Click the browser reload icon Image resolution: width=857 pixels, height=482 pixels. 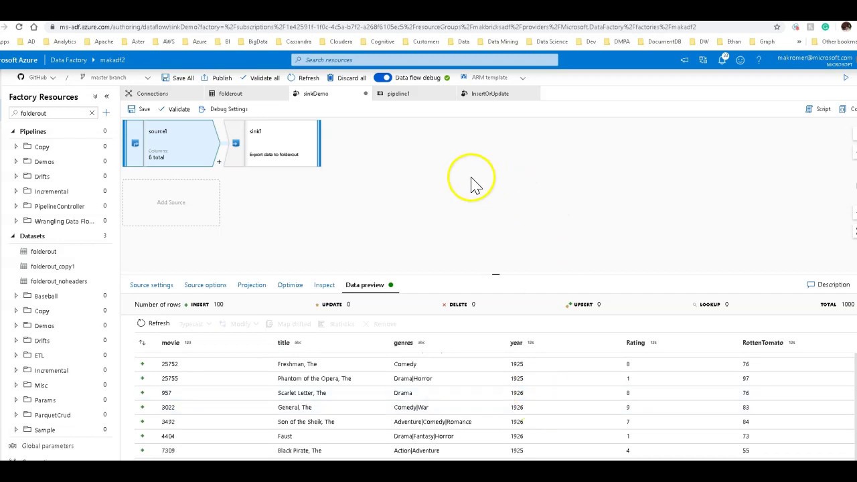click(19, 27)
